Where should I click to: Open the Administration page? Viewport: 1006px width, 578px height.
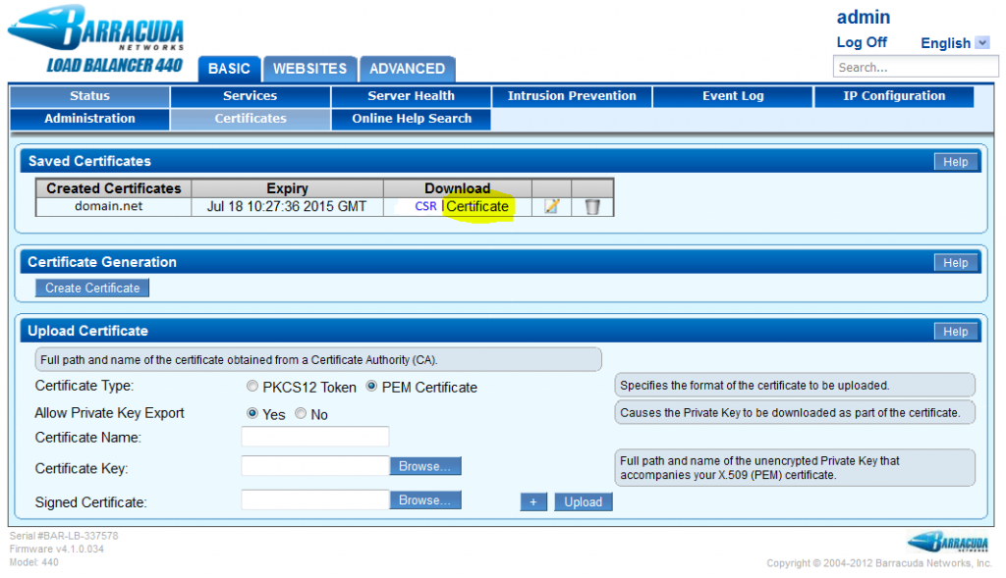pyautogui.click(x=89, y=119)
